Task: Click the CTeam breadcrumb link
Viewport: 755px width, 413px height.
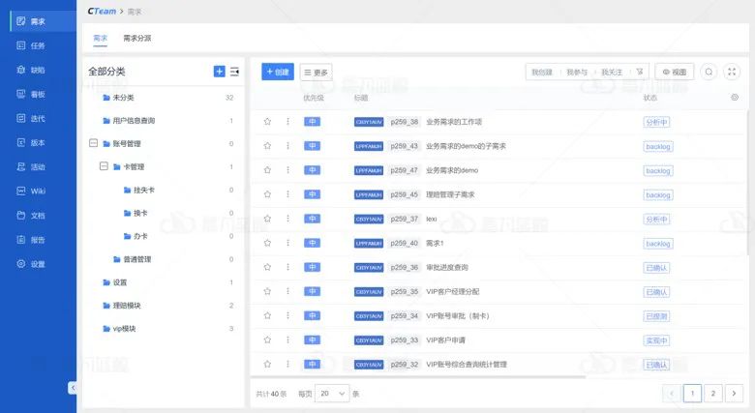Action: (102, 11)
